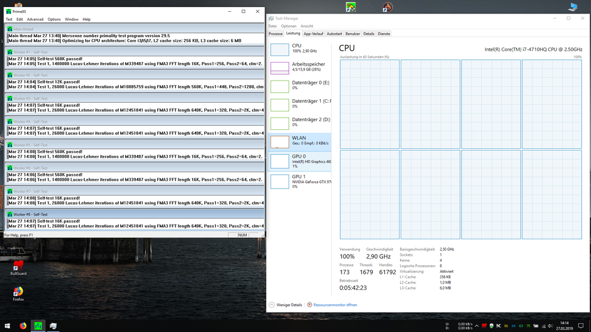Switch to the Autostart tab
The height and width of the screenshot is (332, 591).
click(x=334, y=34)
